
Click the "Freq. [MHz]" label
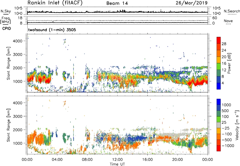[5, 20]
